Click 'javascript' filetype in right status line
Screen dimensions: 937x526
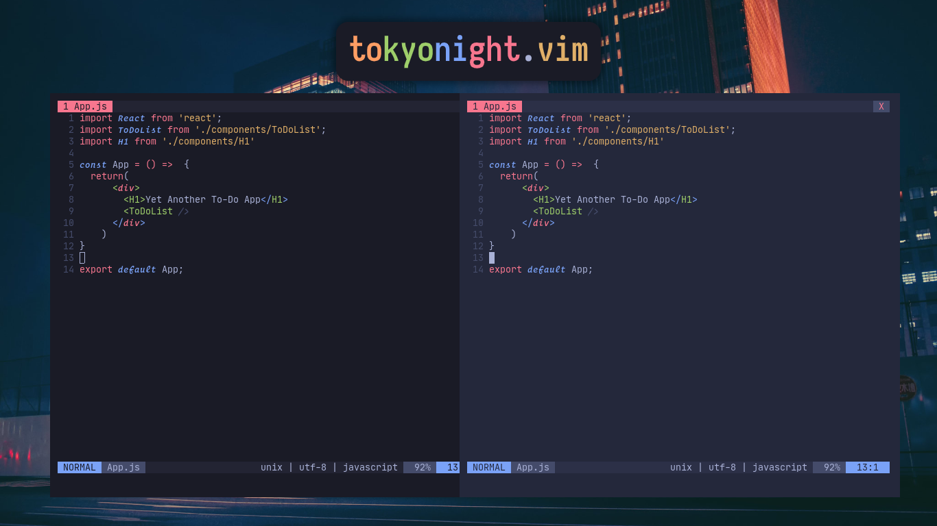[x=780, y=467]
